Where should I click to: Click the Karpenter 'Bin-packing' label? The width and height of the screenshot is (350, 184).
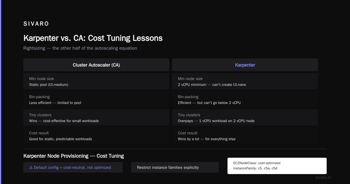[188, 97]
